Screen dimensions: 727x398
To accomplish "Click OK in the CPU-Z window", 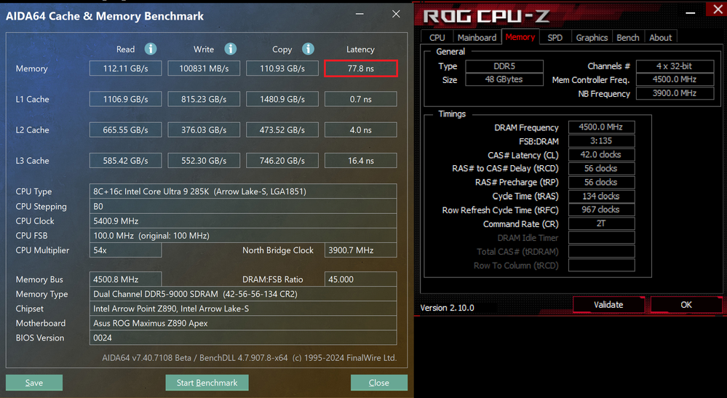I will [686, 304].
